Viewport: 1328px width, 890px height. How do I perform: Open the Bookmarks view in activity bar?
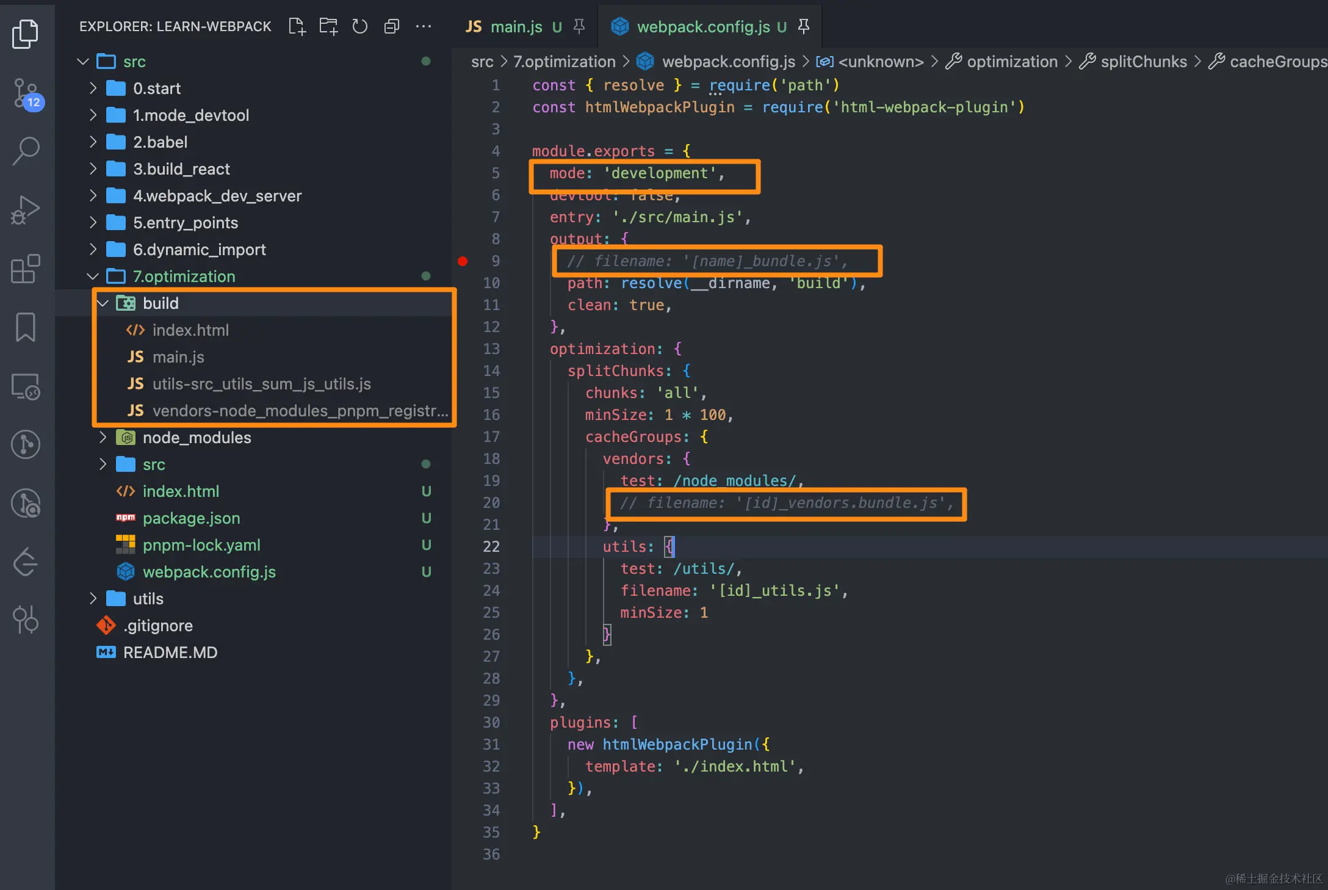(x=26, y=327)
